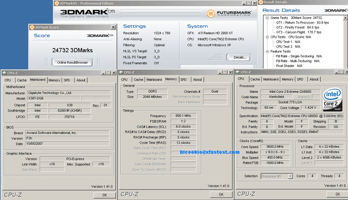The height and width of the screenshot is (200, 348).
Task: Select CPU Test 2 tree row
Action: click(x=288, y=47)
